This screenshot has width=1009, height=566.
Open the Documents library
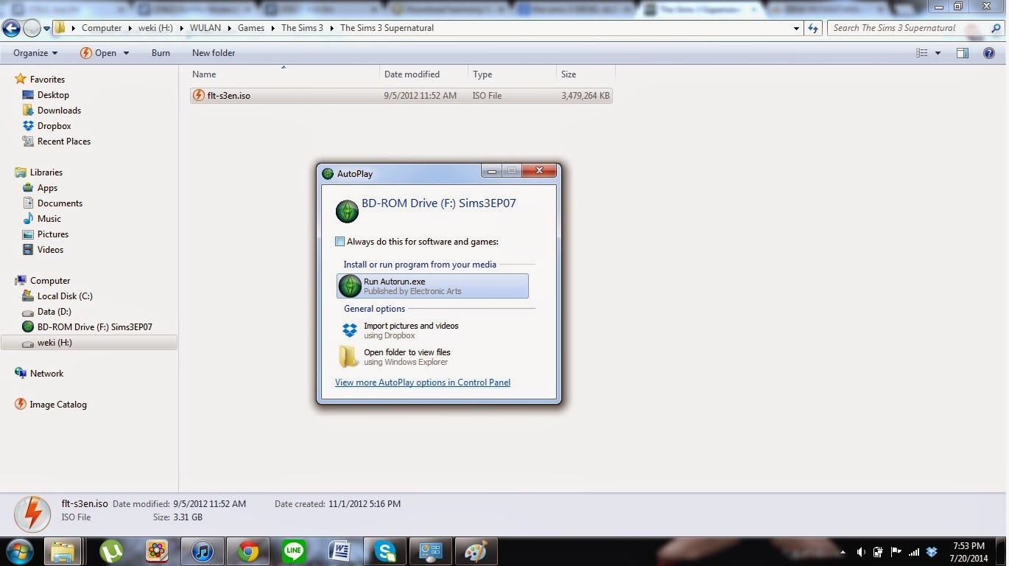tap(60, 203)
